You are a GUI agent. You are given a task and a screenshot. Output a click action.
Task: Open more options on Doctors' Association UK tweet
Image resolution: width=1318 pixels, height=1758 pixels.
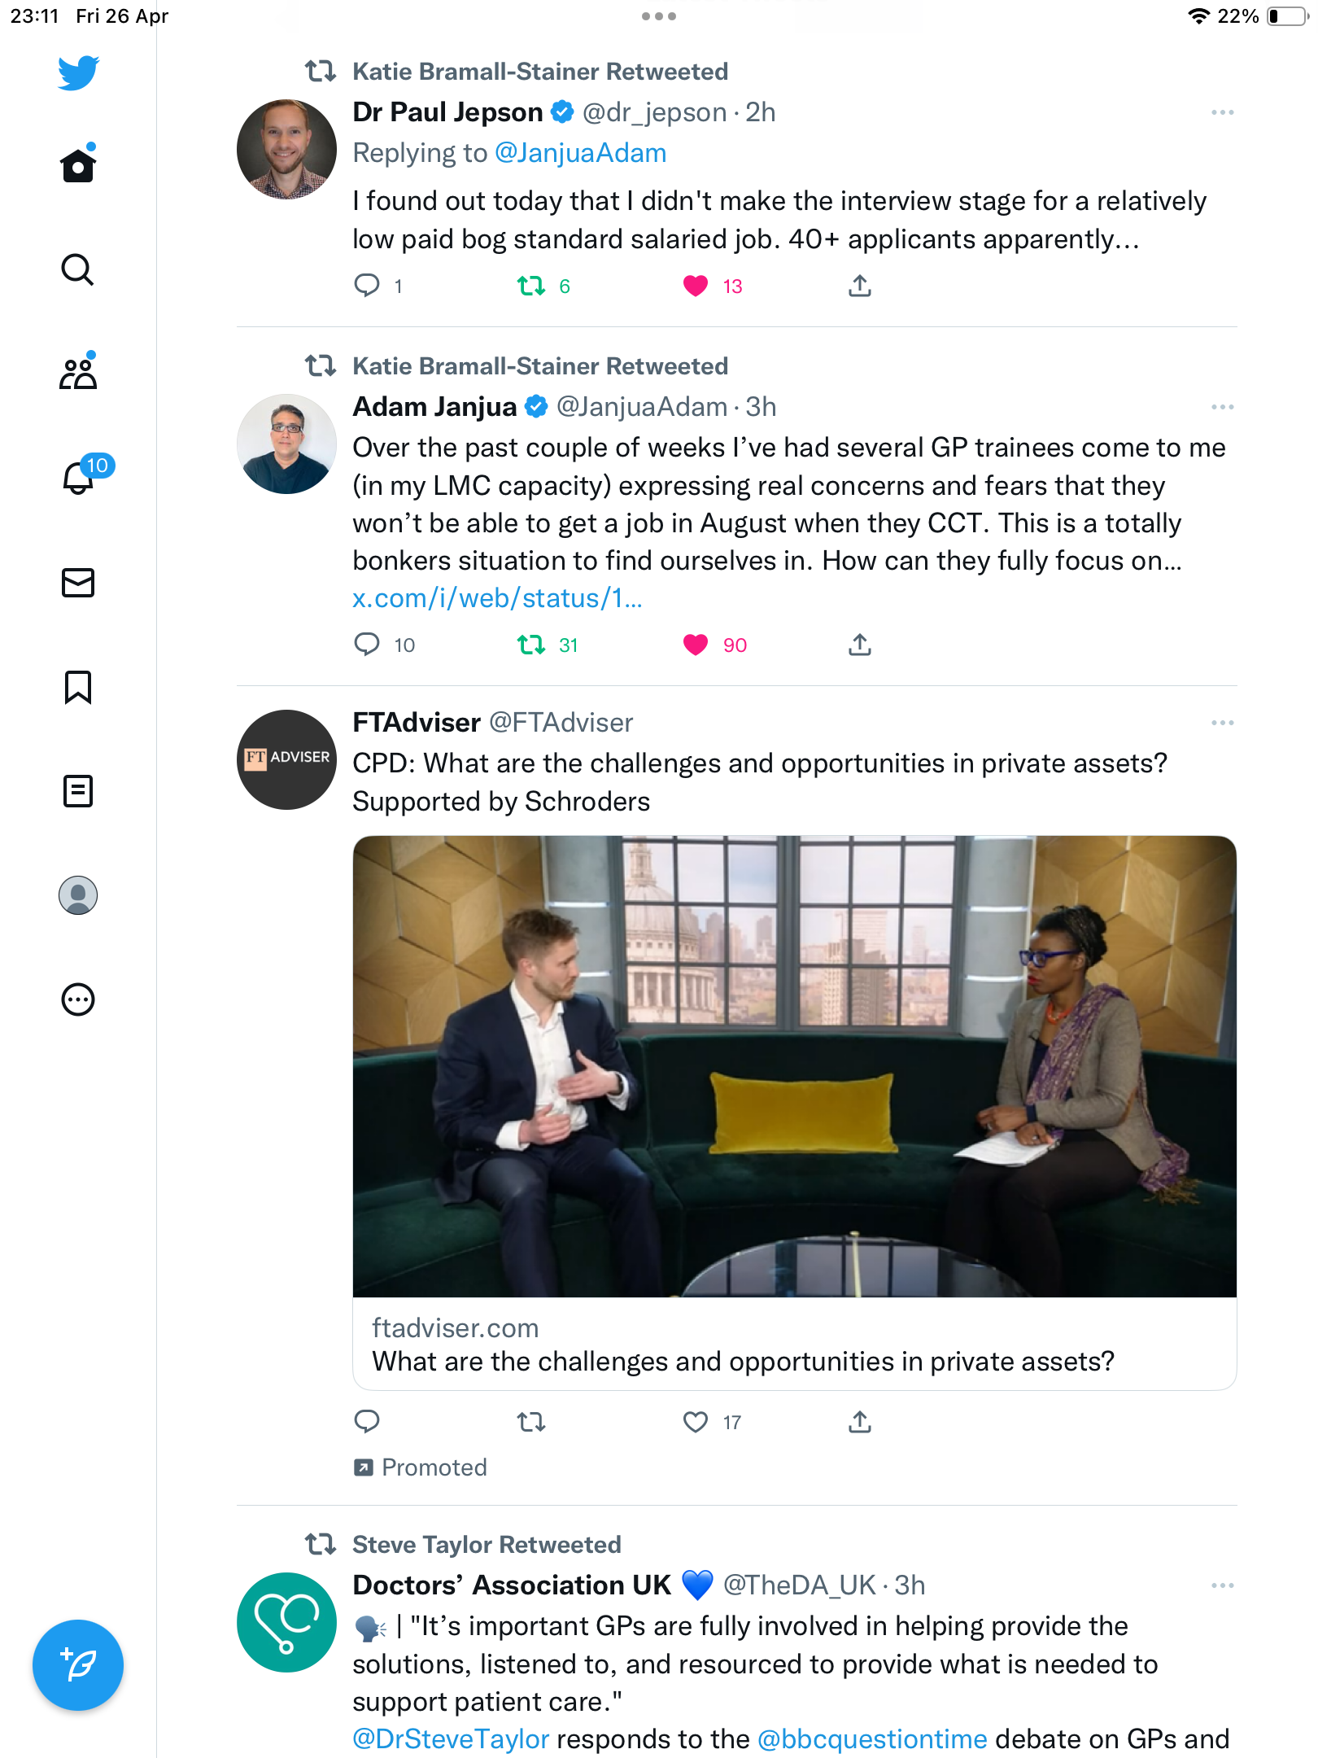click(x=1222, y=1585)
